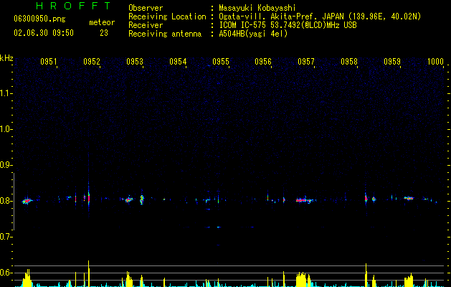The width and height of the screenshot is (451, 287).
Task: Click the 0.7 kHz axis label
Action: point(6,237)
